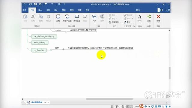Open the 主题 topic dropdown arrow
This screenshot has width=192, height=108.
coord(58,23)
